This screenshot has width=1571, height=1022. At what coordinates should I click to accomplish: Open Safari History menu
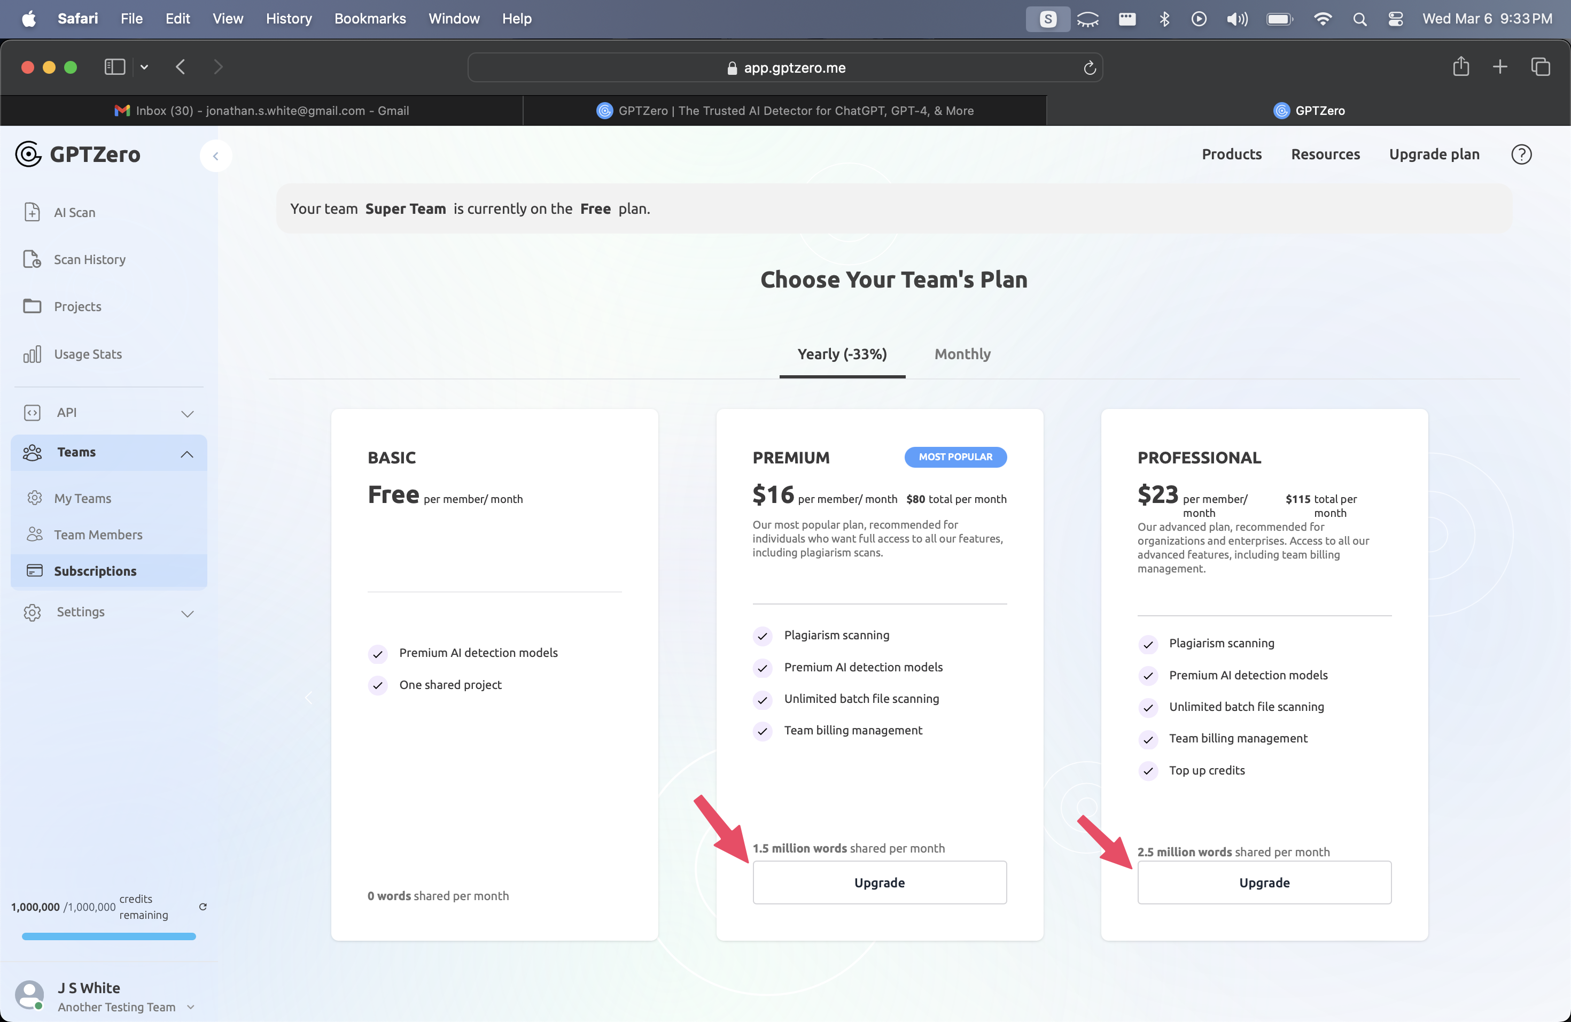pyautogui.click(x=289, y=19)
